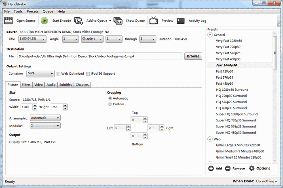
Task: Switch to the Subtitles tab
Action: pos(65,85)
